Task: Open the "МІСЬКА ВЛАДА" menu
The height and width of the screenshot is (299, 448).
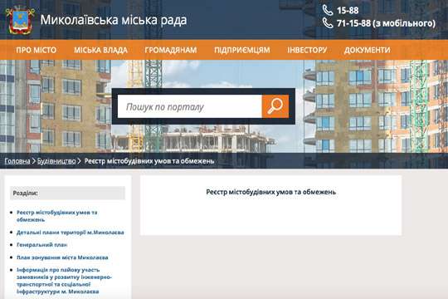Action: [100, 50]
